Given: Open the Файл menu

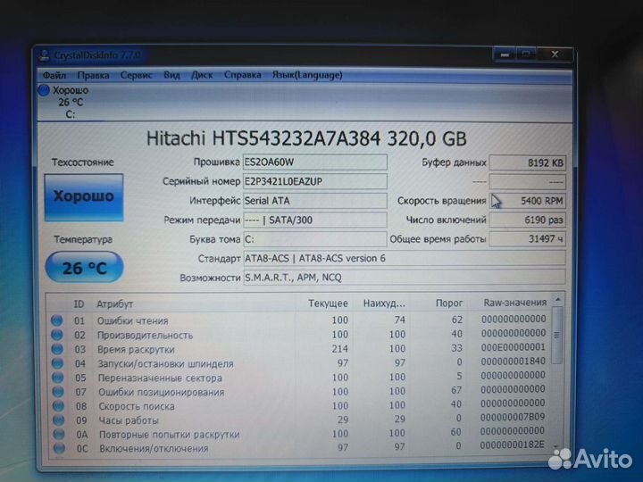Looking at the screenshot, I should point(54,75).
